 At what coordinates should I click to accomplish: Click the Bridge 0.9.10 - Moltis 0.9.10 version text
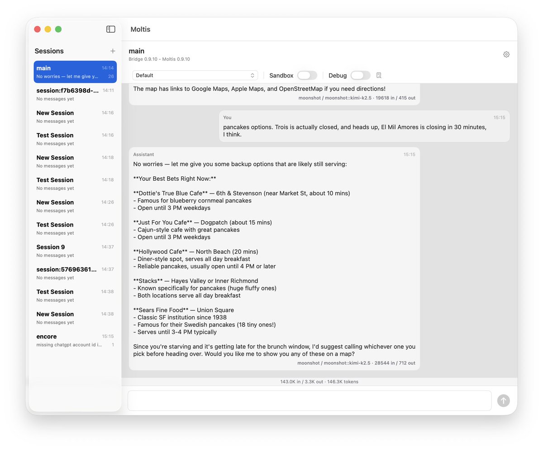(x=159, y=59)
